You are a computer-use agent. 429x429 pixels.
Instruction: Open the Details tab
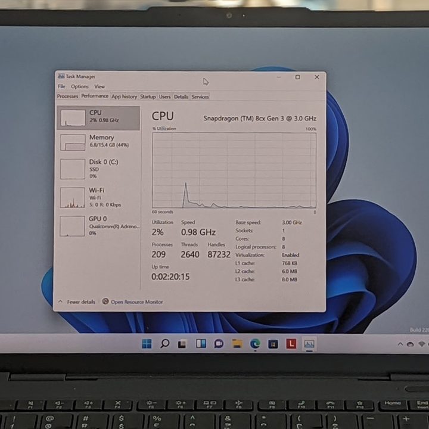click(181, 97)
